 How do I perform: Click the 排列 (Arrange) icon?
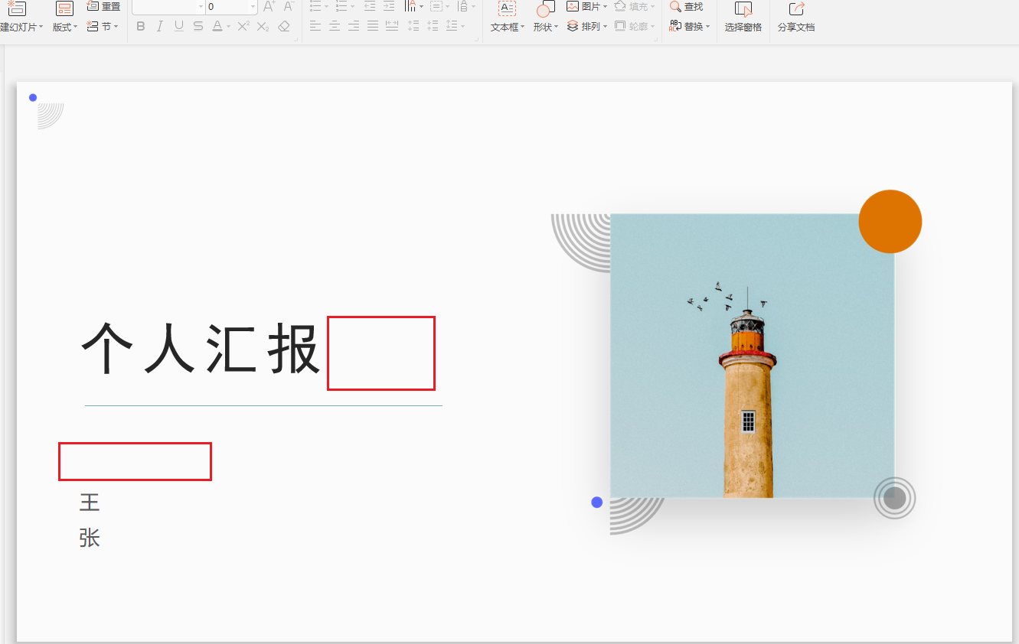[584, 25]
